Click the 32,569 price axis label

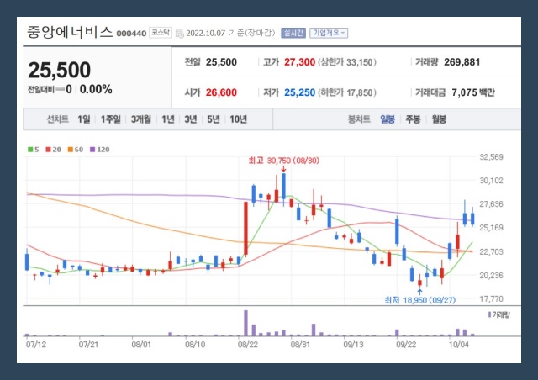(491, 157)
